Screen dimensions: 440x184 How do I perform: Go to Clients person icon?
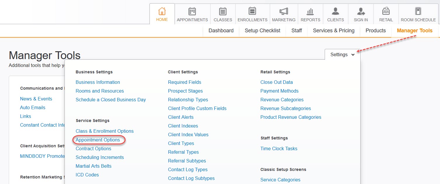coord(335,11)
